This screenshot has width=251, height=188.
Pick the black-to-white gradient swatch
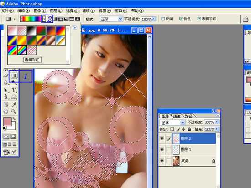pyautogui.click(x=31, y=31)
